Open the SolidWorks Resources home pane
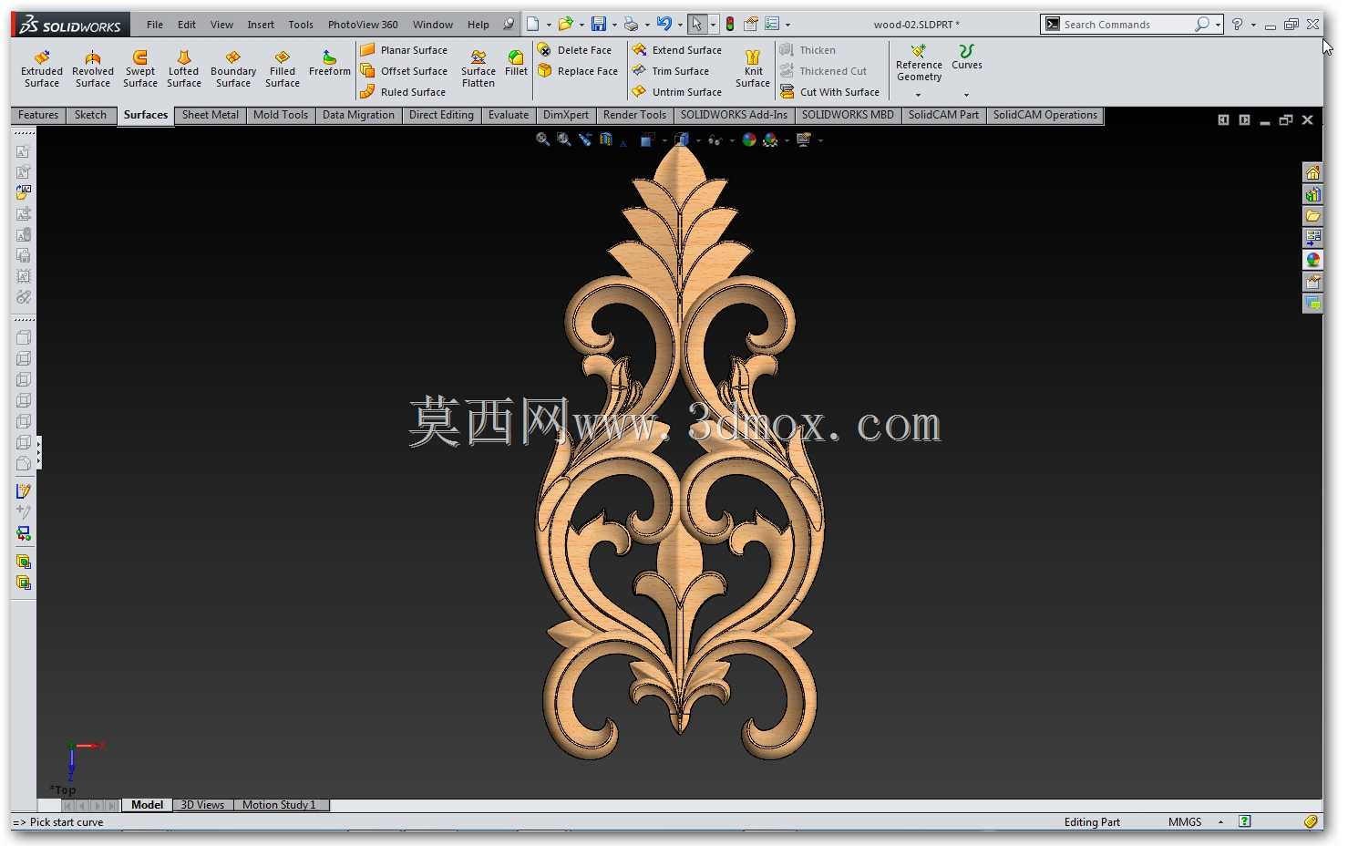This screenshot has height=846, width=1348. point(1312,172)
